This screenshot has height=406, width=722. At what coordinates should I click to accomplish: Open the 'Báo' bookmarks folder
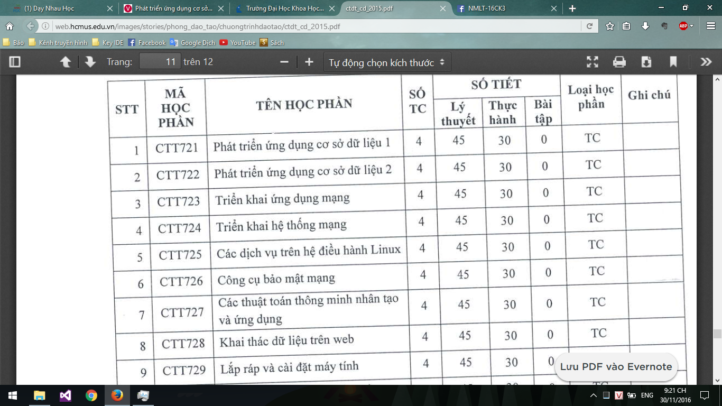point(14,43)
